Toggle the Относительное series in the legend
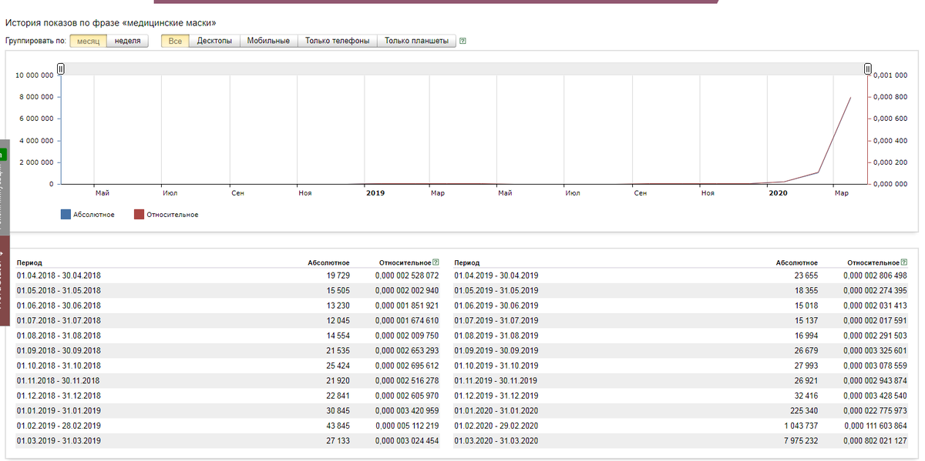The height and width of the screenshot is (461, 925). pyautogui.click(x=166, y=215)
